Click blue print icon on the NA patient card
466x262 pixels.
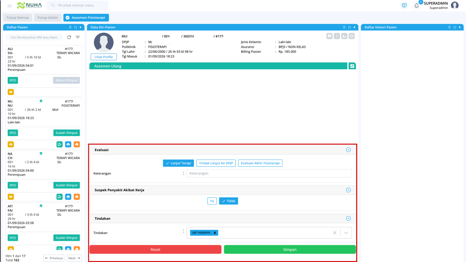[x=68, y=197]
